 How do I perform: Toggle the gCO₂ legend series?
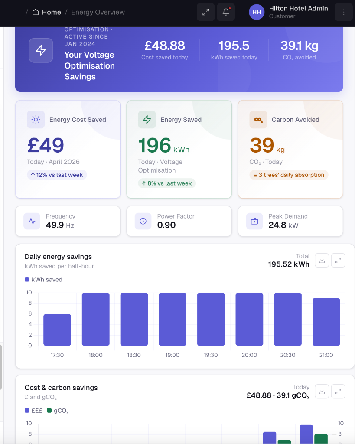click(58, 411)
